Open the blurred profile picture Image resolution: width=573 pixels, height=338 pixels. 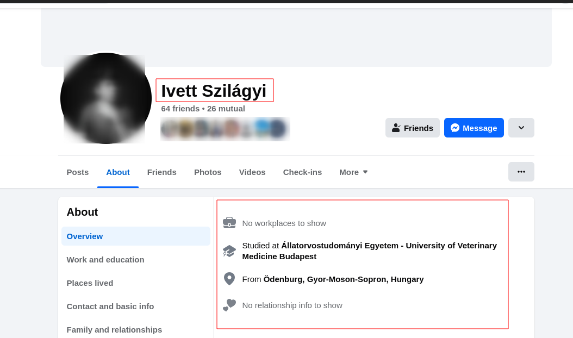coord(106,98)
